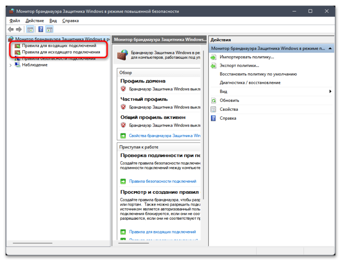341x261 pixels.
Task: Click the Back arrow in the toolbar
Action: tap(11, 29)
